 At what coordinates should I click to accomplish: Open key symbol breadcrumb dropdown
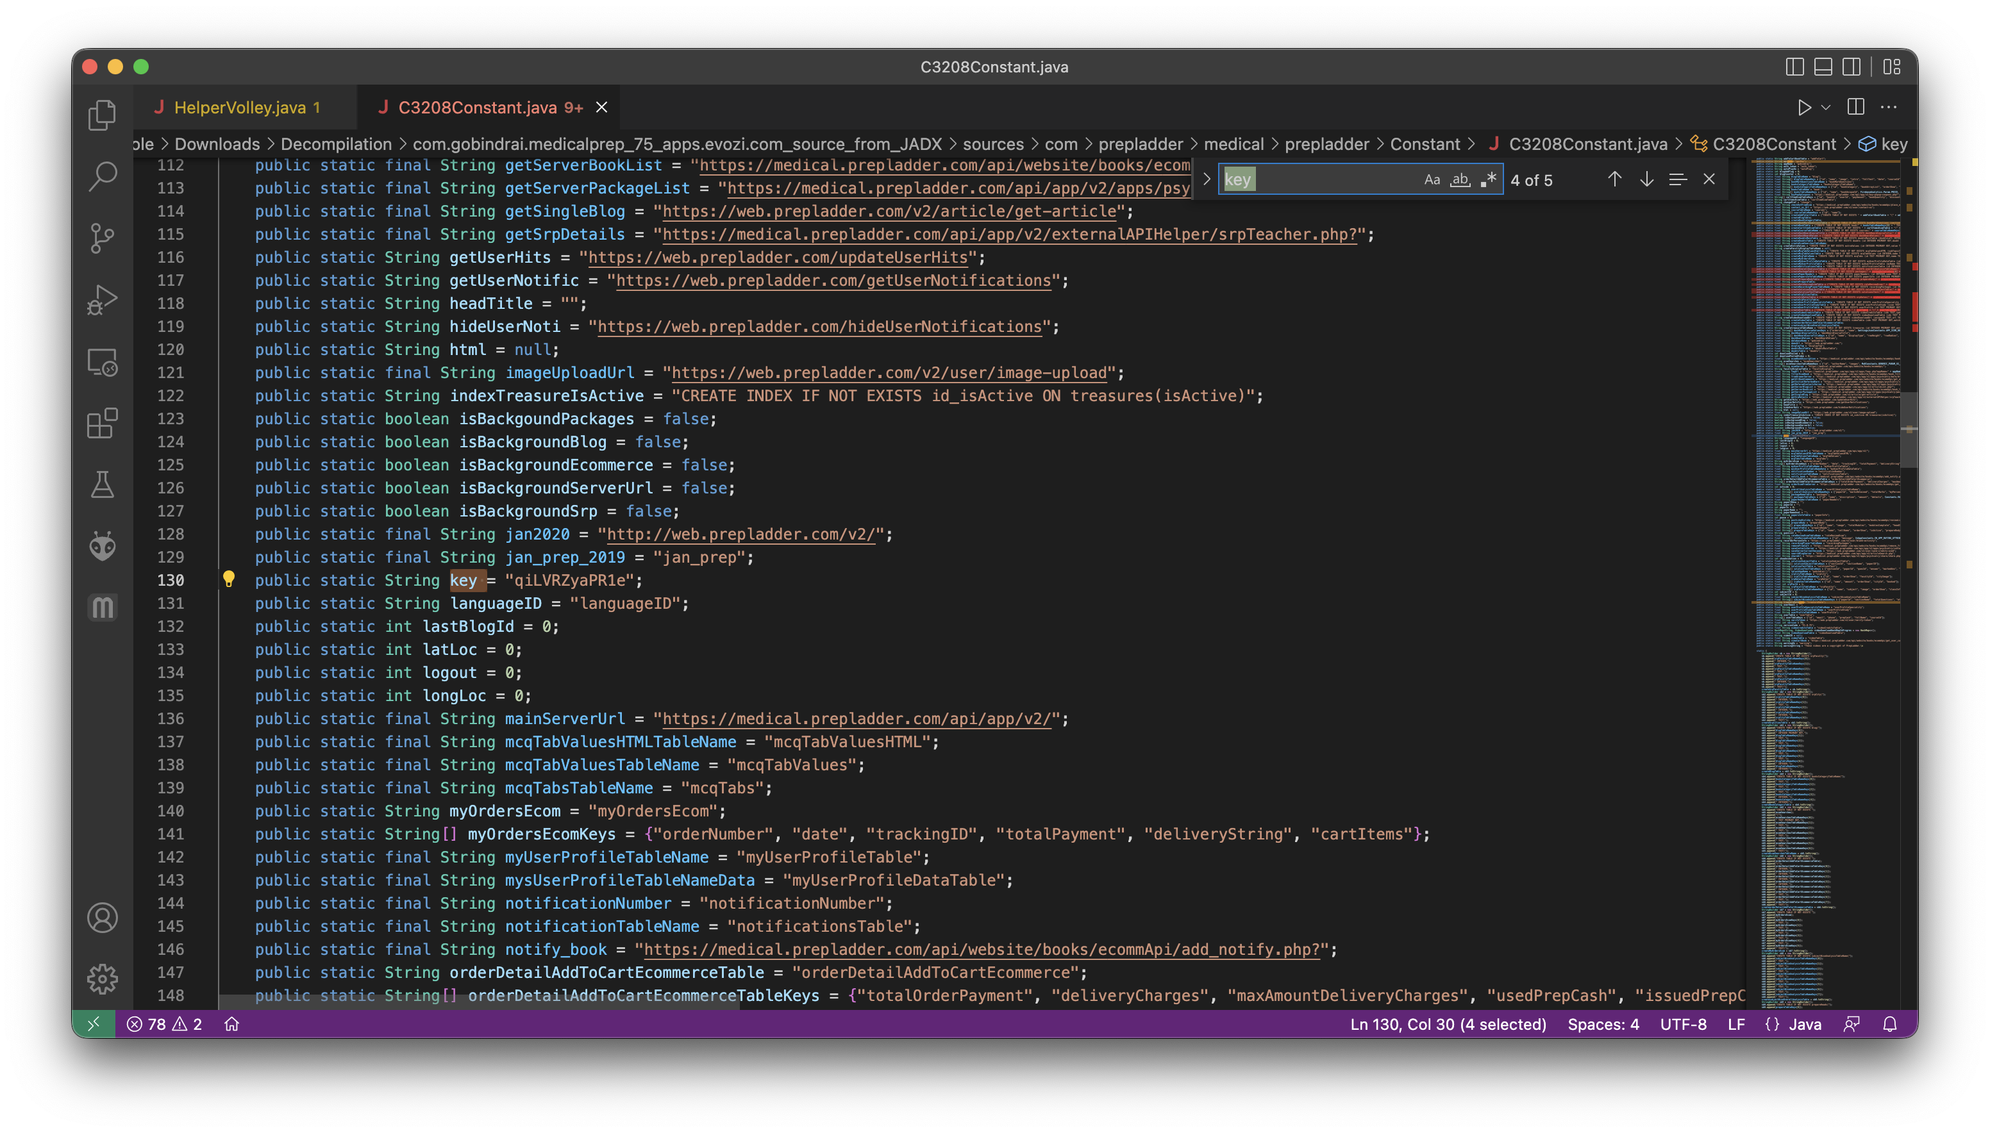pyautogui.click(x=1884, y=144)
